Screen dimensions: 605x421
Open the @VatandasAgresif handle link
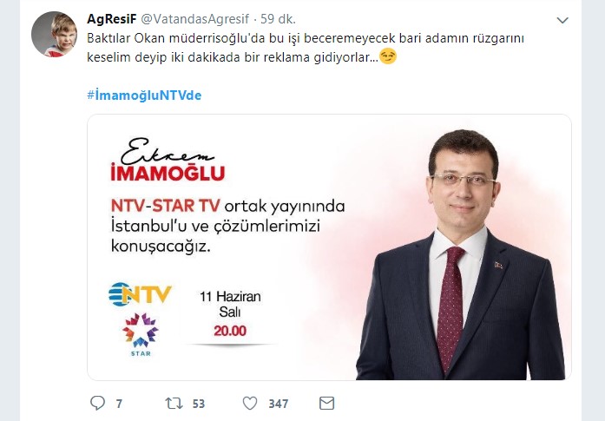(x=195, y=18)
